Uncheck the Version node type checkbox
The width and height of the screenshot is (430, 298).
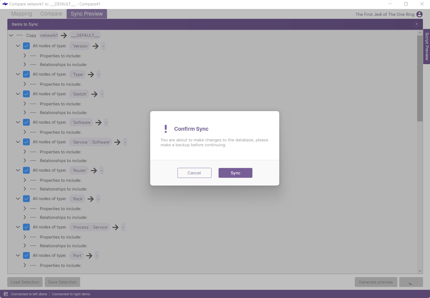pos(26,46)
